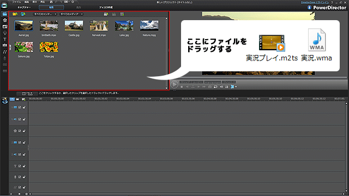Open the PiP Objects Room icon
This screenshot has width=349, height=196.
click(5, 27)
